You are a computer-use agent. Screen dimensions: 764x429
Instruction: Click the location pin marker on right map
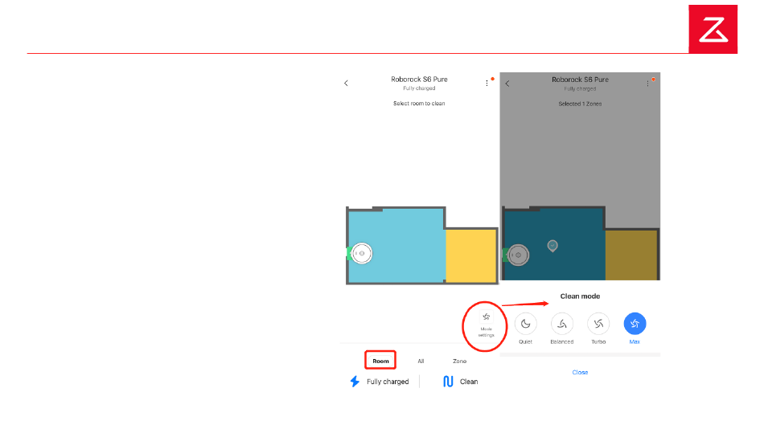coord(552,245)
